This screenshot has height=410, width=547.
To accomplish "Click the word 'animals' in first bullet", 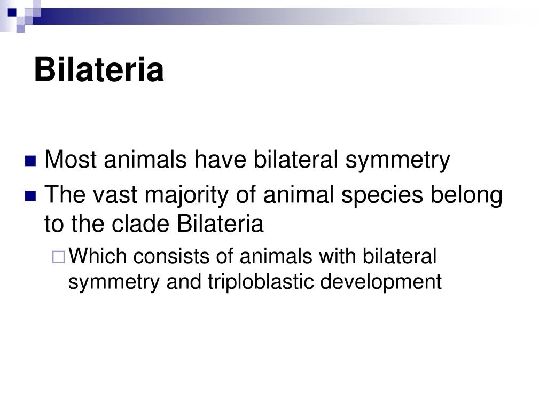I will pos(145,160).
